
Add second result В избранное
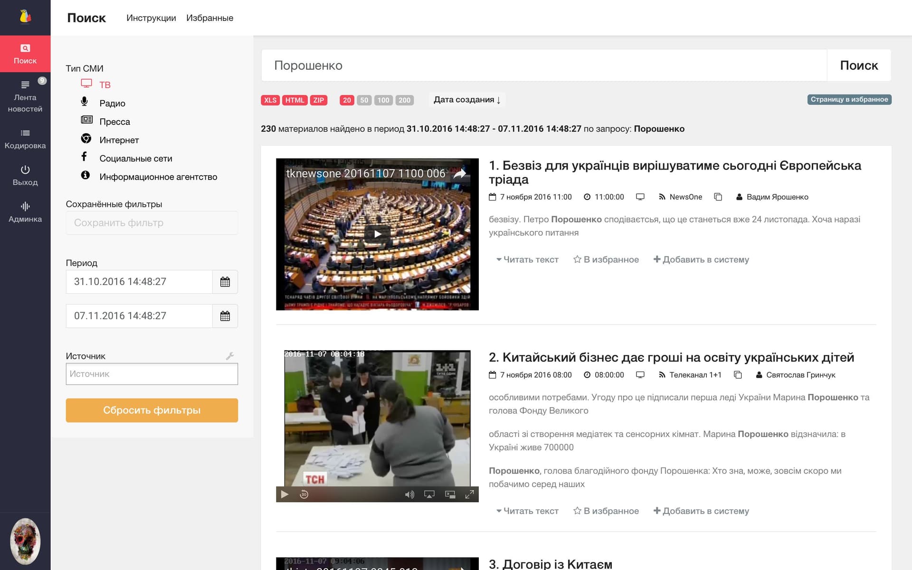[606, 511]
